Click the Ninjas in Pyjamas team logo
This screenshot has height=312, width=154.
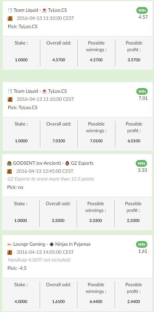point(52,244)
